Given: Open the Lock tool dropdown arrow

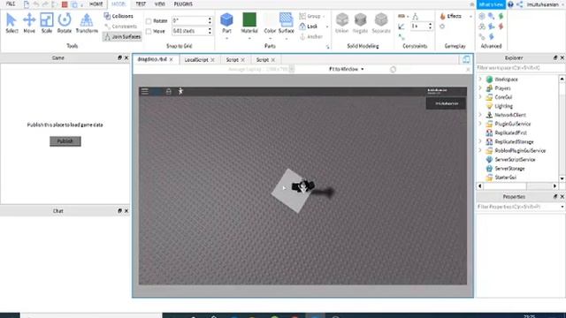Looking at the screenshot, I should click(x=327, y=26).
